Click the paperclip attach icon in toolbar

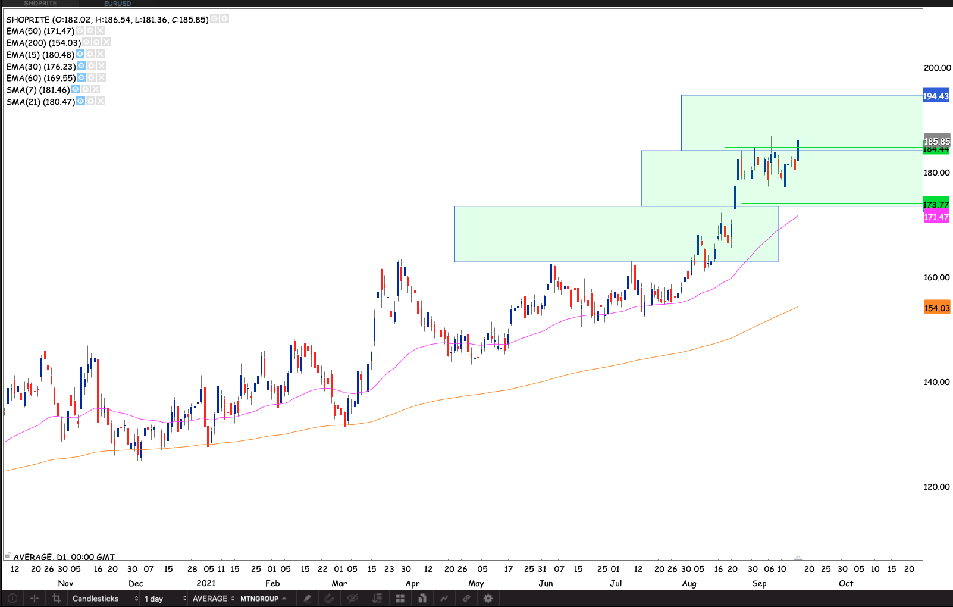(330, 599)
